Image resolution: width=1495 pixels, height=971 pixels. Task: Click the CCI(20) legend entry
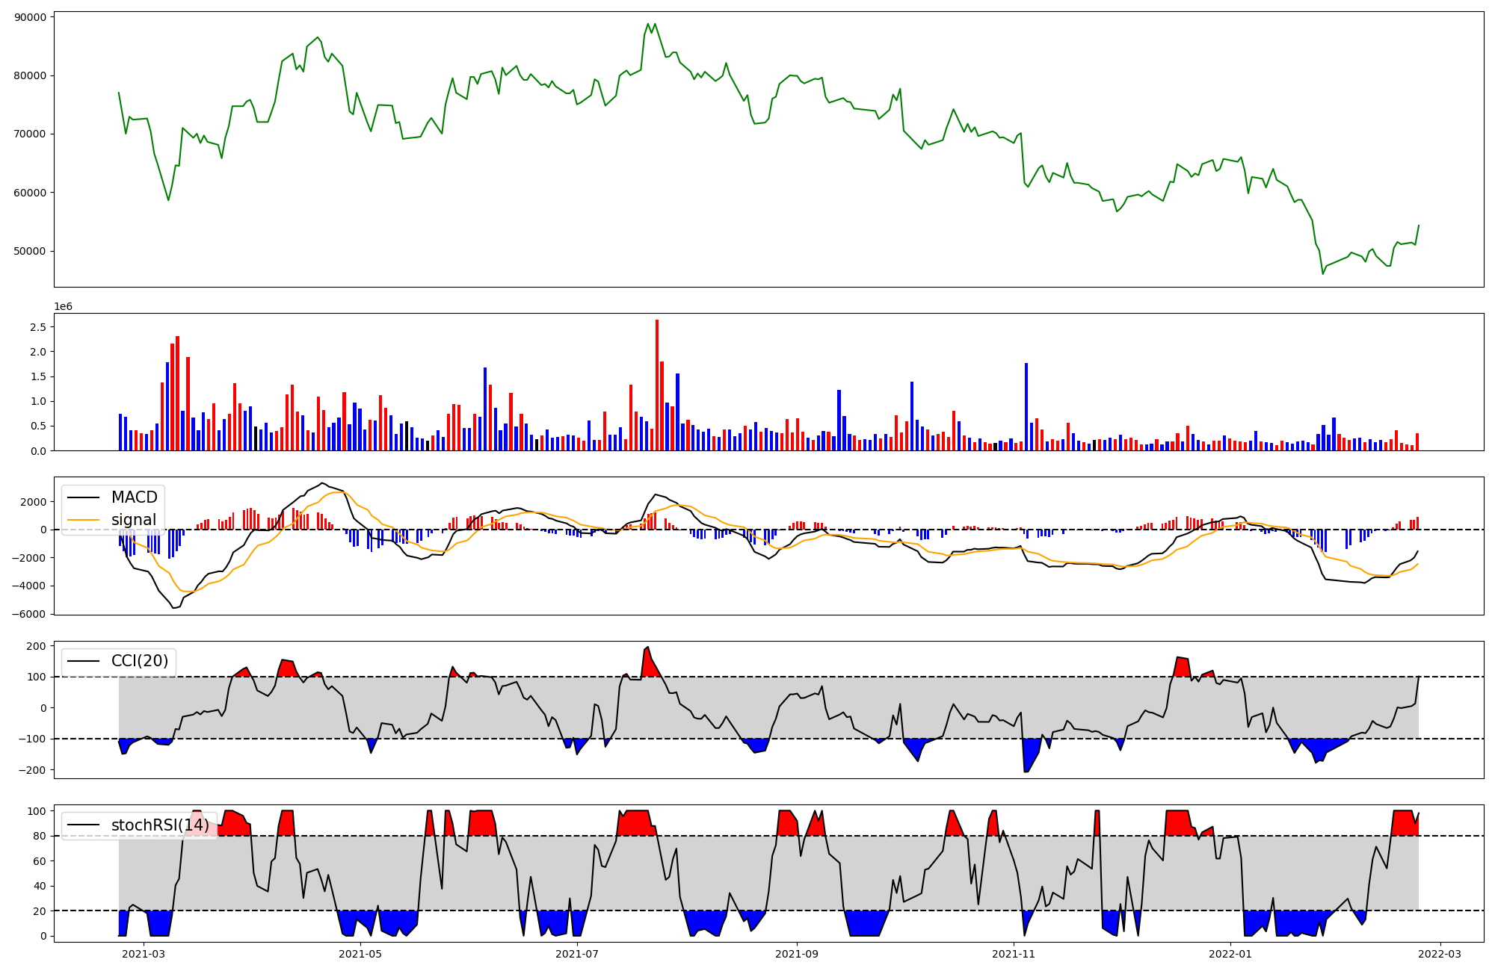pos(140,661)
